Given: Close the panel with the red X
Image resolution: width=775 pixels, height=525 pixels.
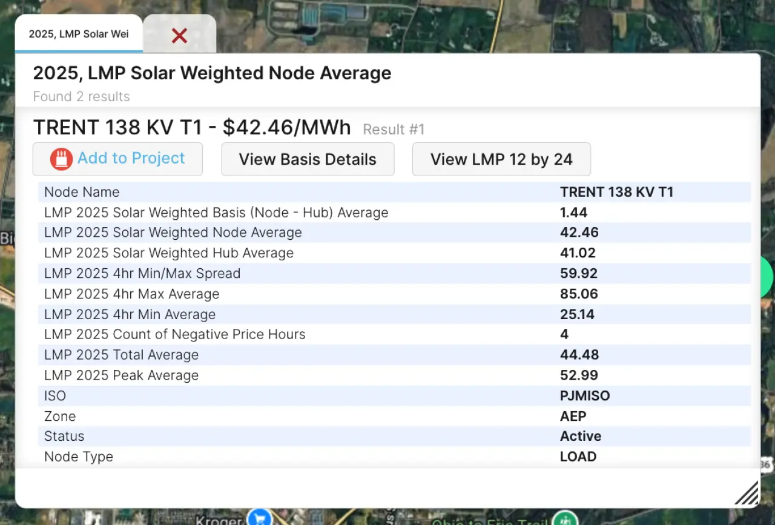Looking at the screenshot, I should pyautogui.click(x=179, y=36).
